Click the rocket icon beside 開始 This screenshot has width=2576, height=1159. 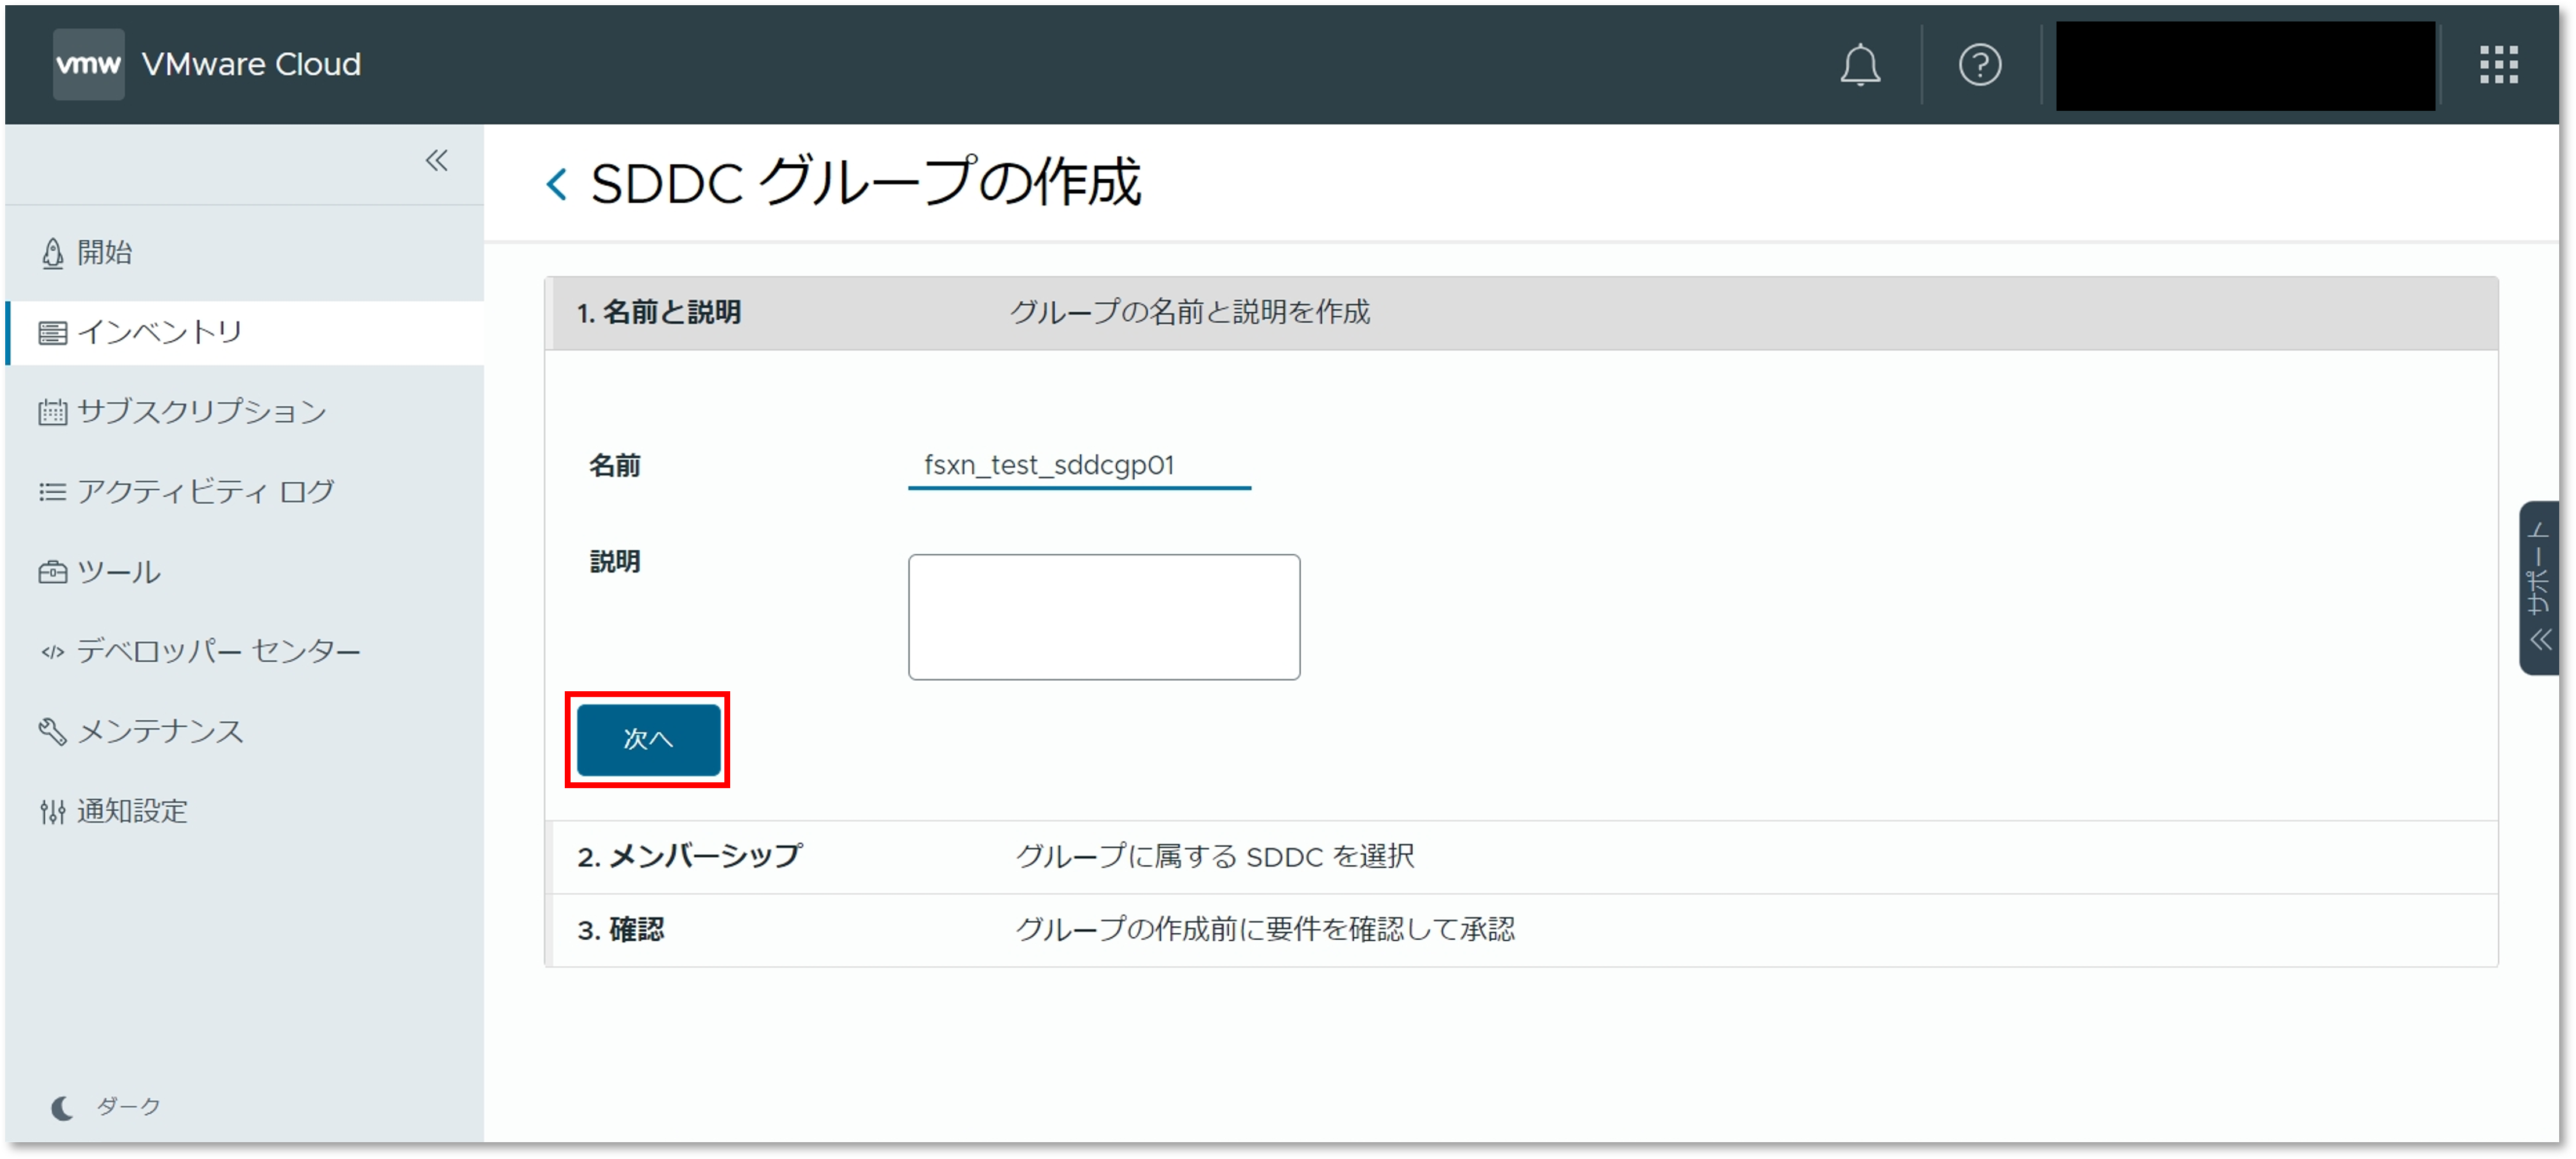[52, 253]
